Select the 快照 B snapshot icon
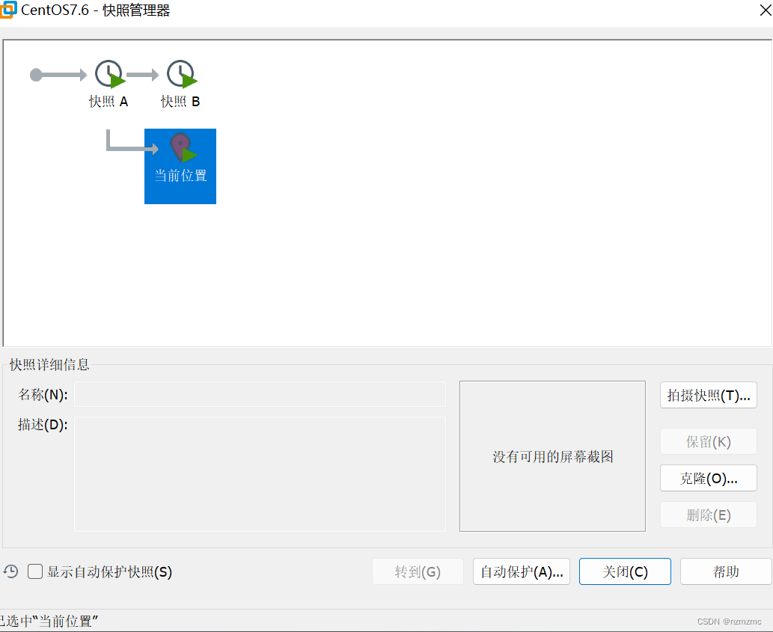The width and height of the screenshot is (773, 632). tap(181, 74)
